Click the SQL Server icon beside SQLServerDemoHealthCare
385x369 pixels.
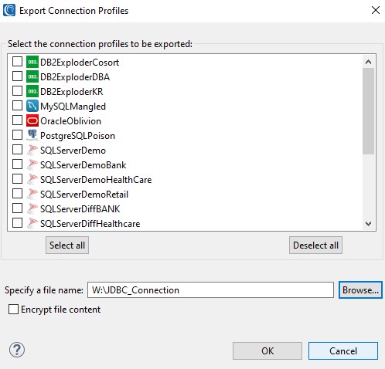(32, 179)
